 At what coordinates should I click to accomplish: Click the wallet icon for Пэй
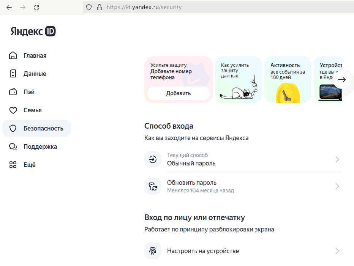pyautogui.click(x=13, y=92)
